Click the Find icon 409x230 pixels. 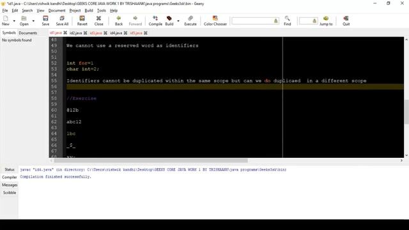(287, 20)
